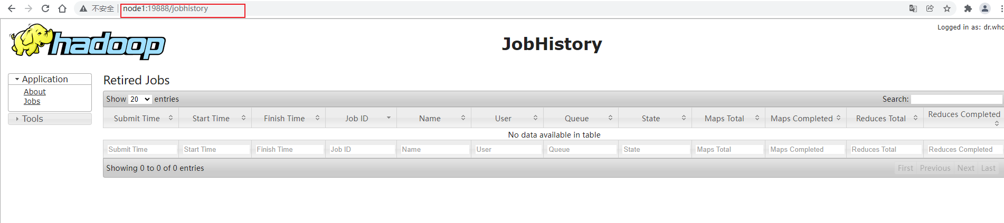
Task: Click the Hadoop elephant logo
Action: 88,41
